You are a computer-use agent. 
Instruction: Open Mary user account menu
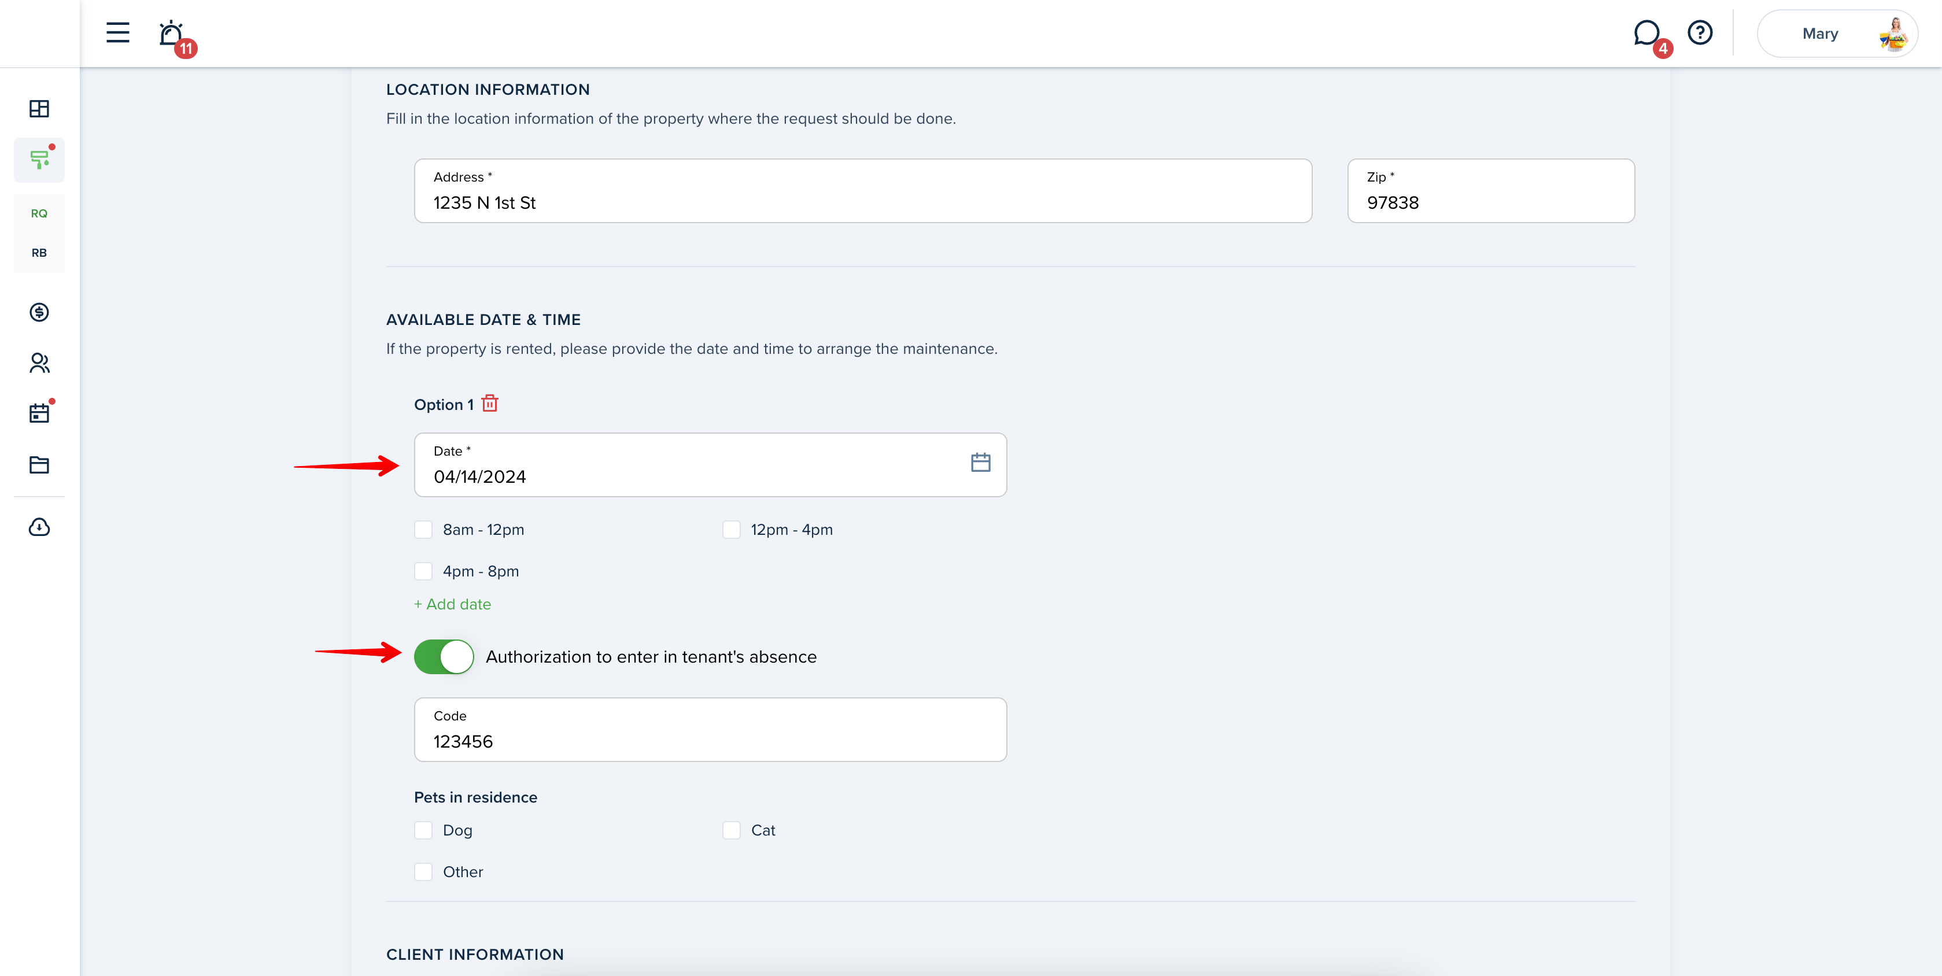[x=1837, y=34]
